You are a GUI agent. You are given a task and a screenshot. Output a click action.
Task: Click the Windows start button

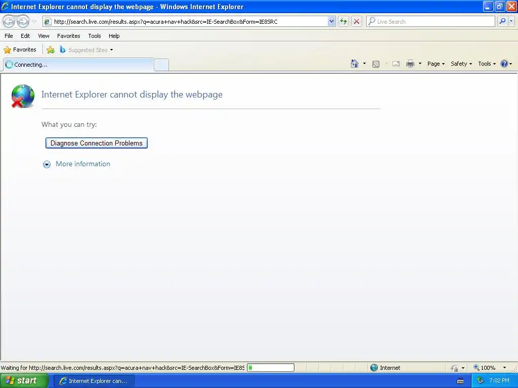pos(24,381)
